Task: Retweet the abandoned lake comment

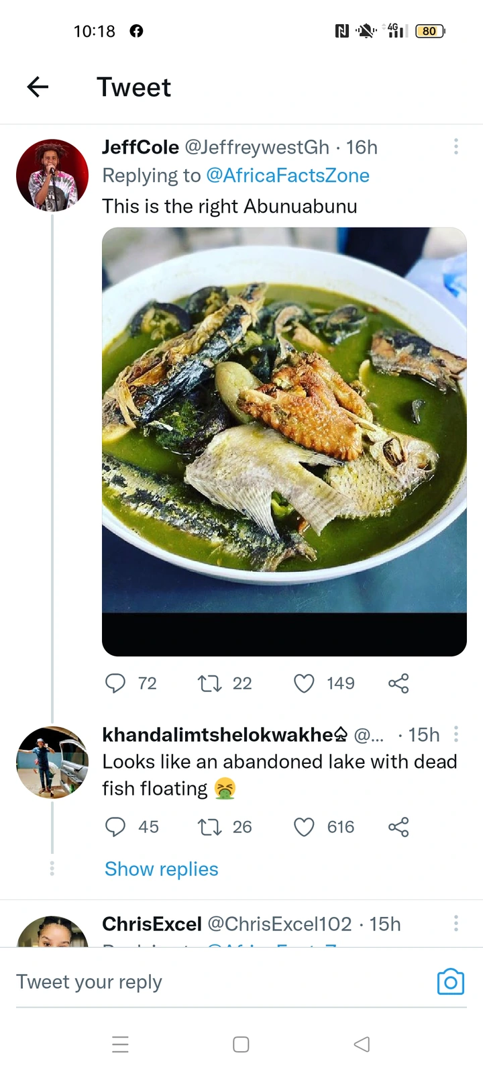Action: [209, 827]
